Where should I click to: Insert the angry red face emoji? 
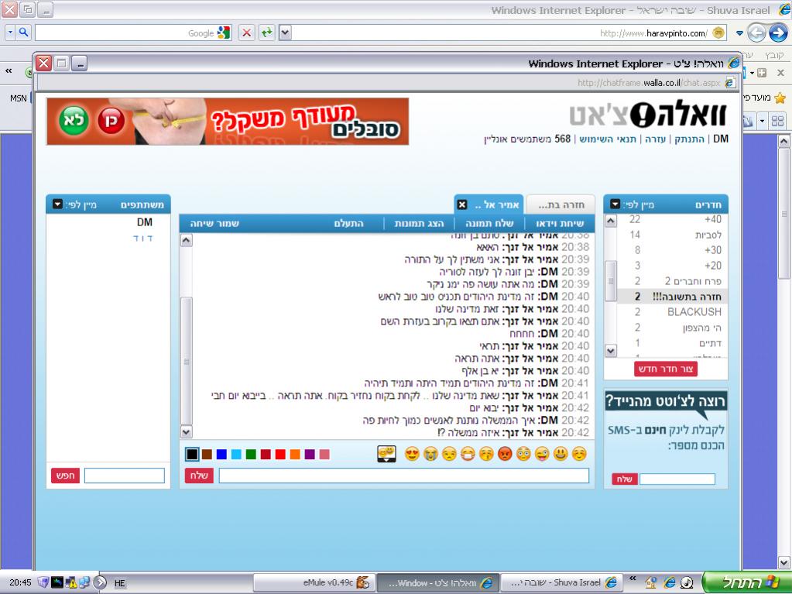point(505,454)
